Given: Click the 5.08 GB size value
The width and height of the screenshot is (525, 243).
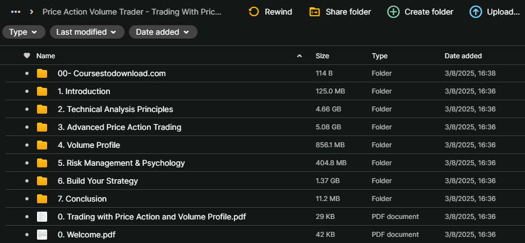Looking at the screenshot, I should click(328, 127).
